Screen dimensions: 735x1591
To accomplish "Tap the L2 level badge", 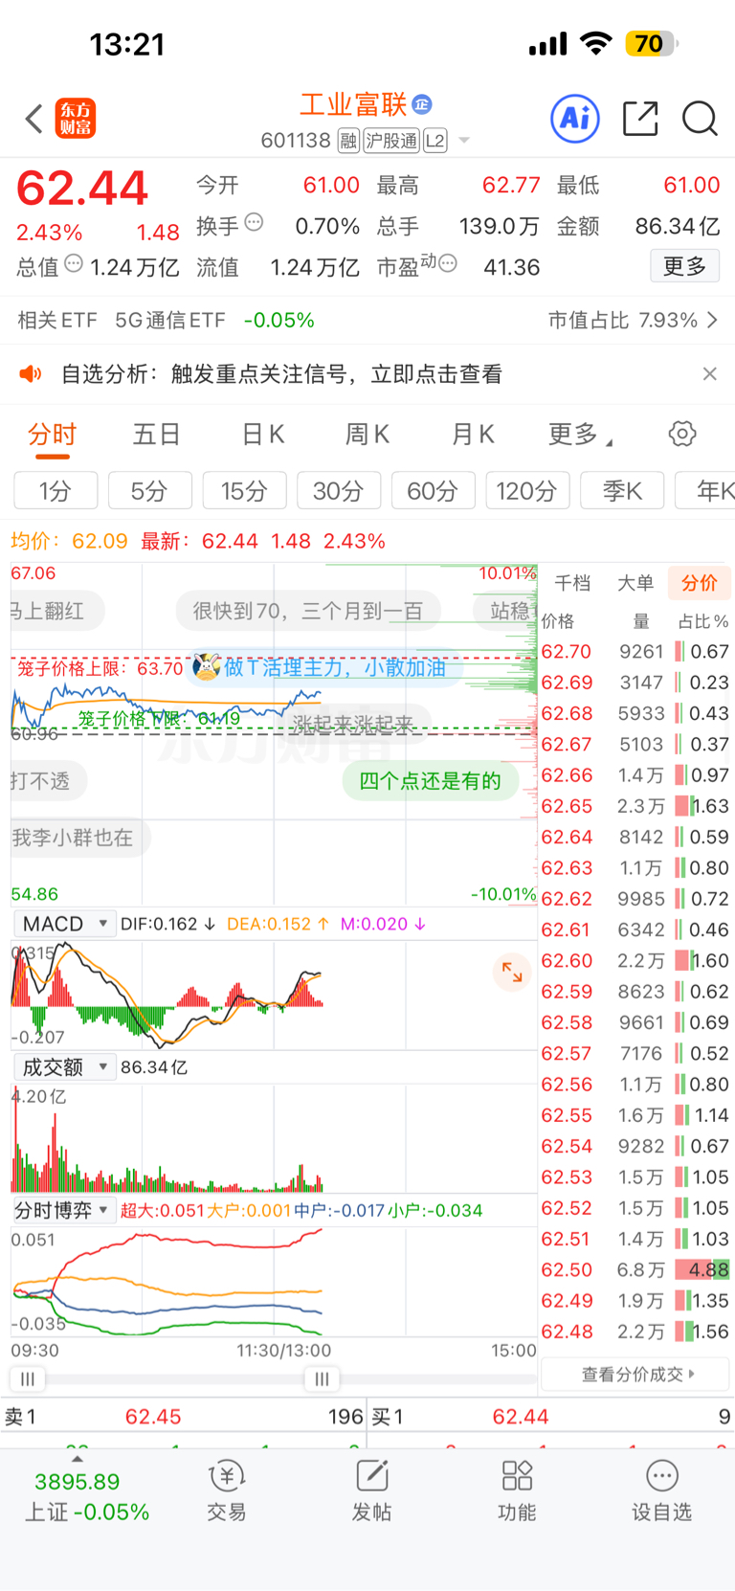I will pyautogui.click(x=435, y=141).
